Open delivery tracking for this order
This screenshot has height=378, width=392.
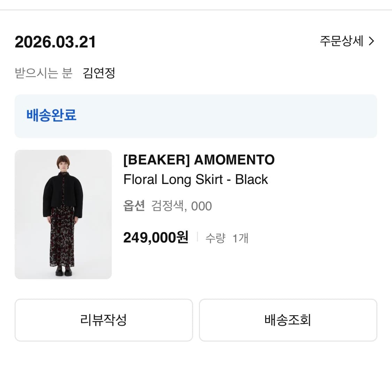pos(288,320)
